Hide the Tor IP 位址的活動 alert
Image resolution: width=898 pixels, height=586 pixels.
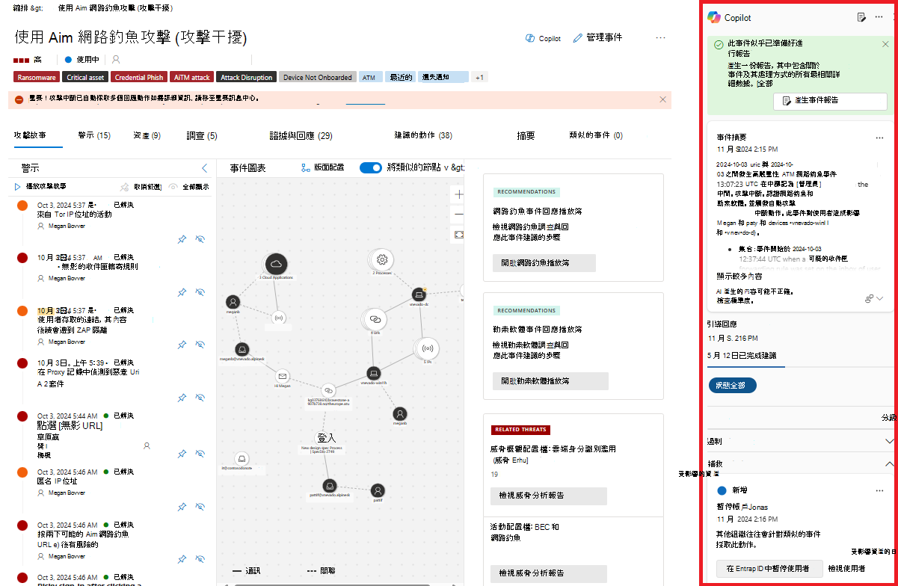pos(200,239)
